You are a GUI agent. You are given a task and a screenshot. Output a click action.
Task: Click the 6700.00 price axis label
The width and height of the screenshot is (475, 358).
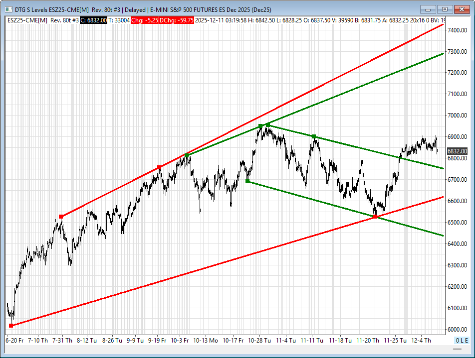[457, 180]
